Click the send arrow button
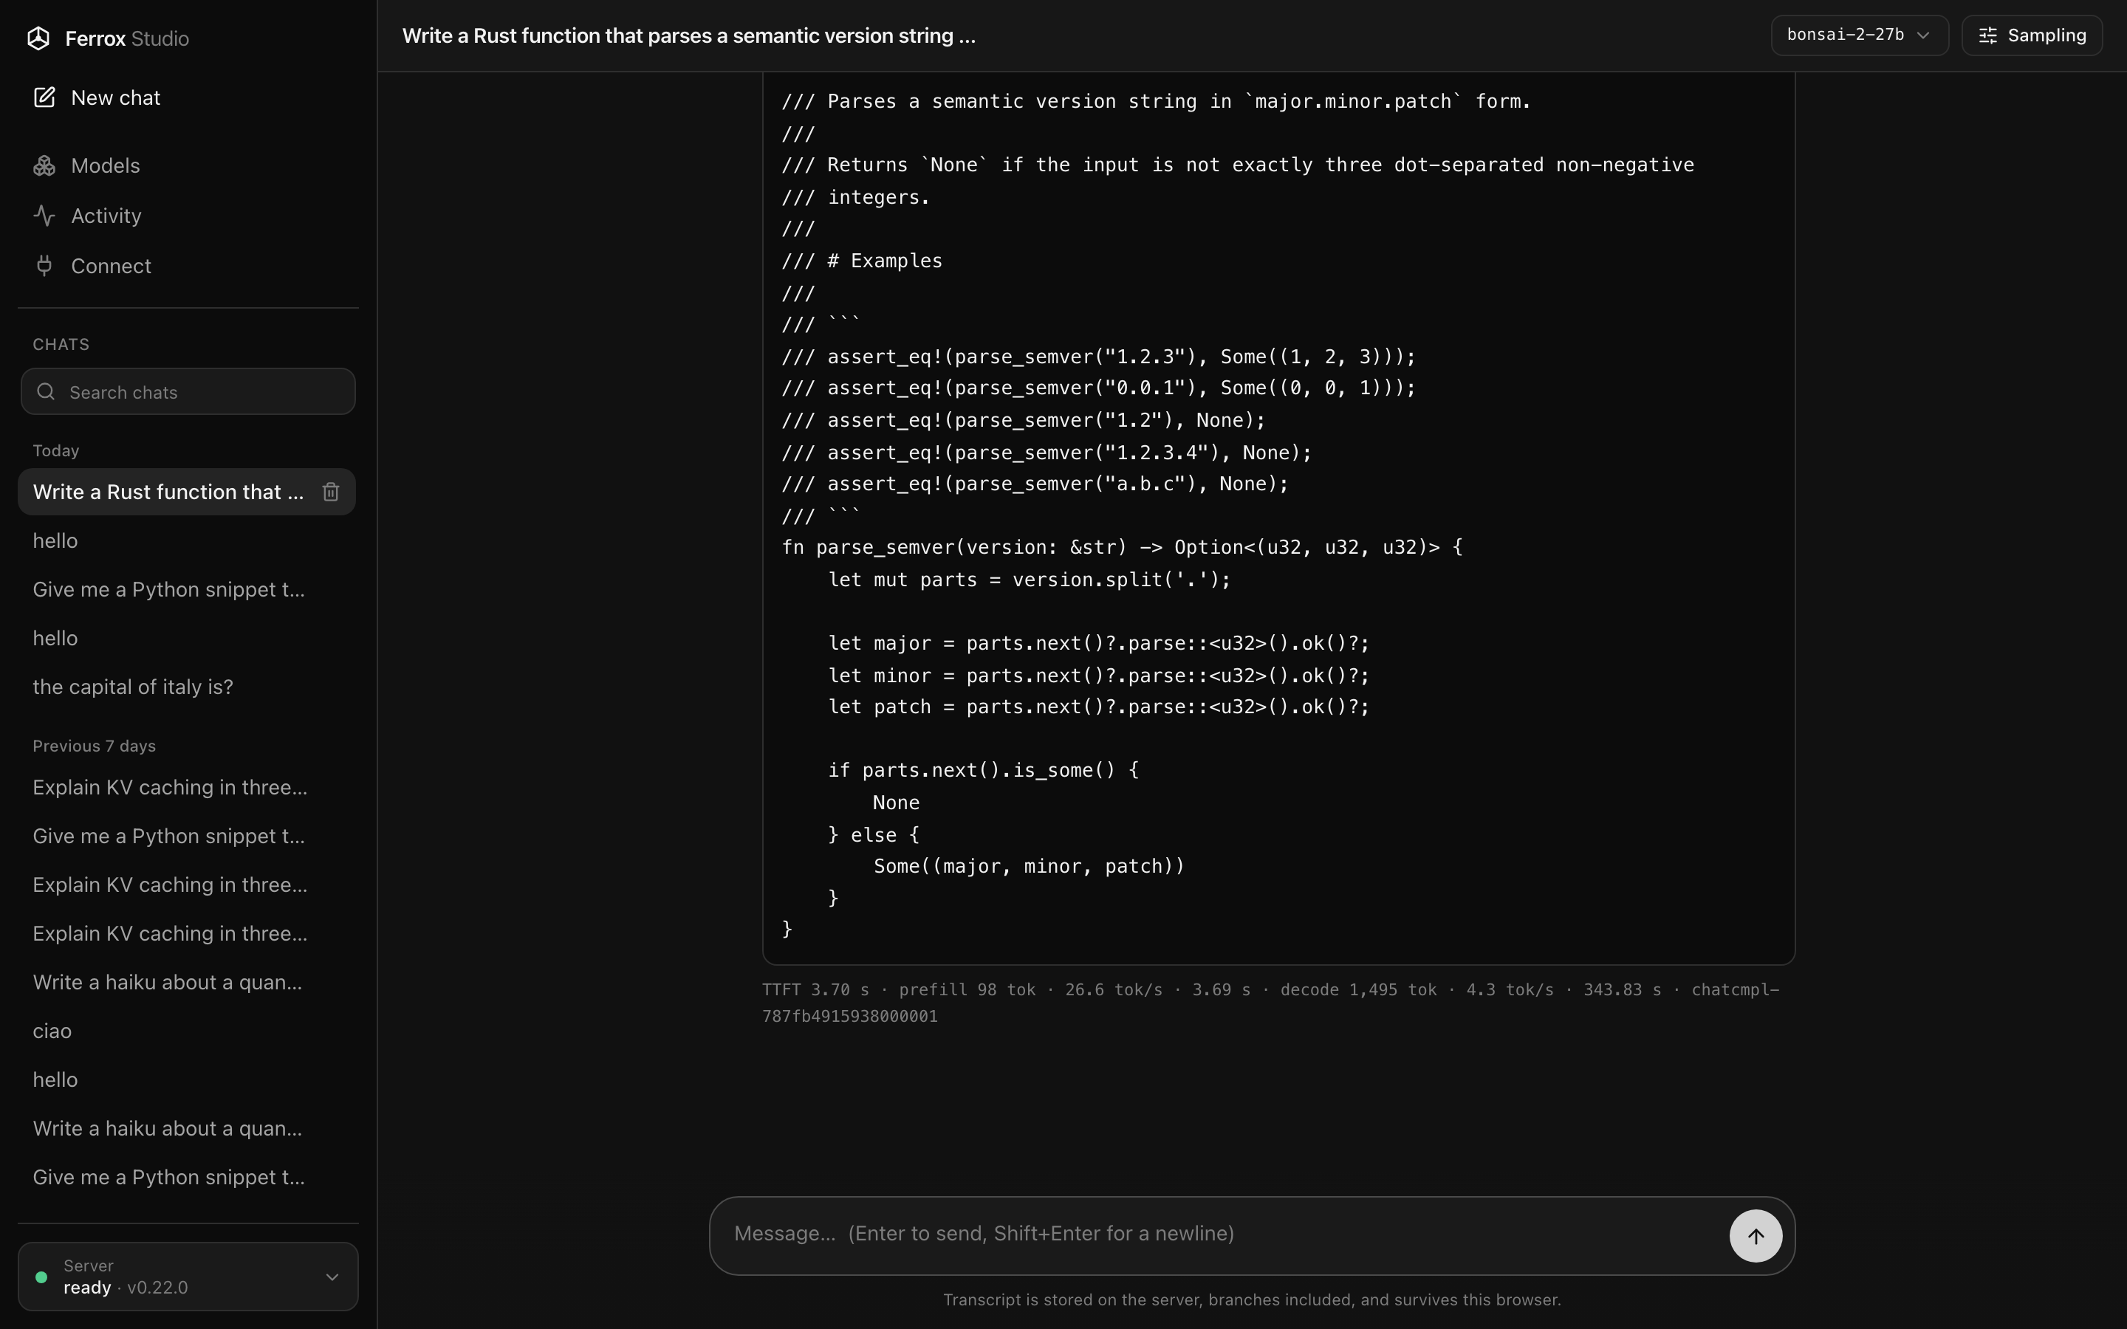The height and width of the screenshot is (1329, 2127). point(1756,1236)
